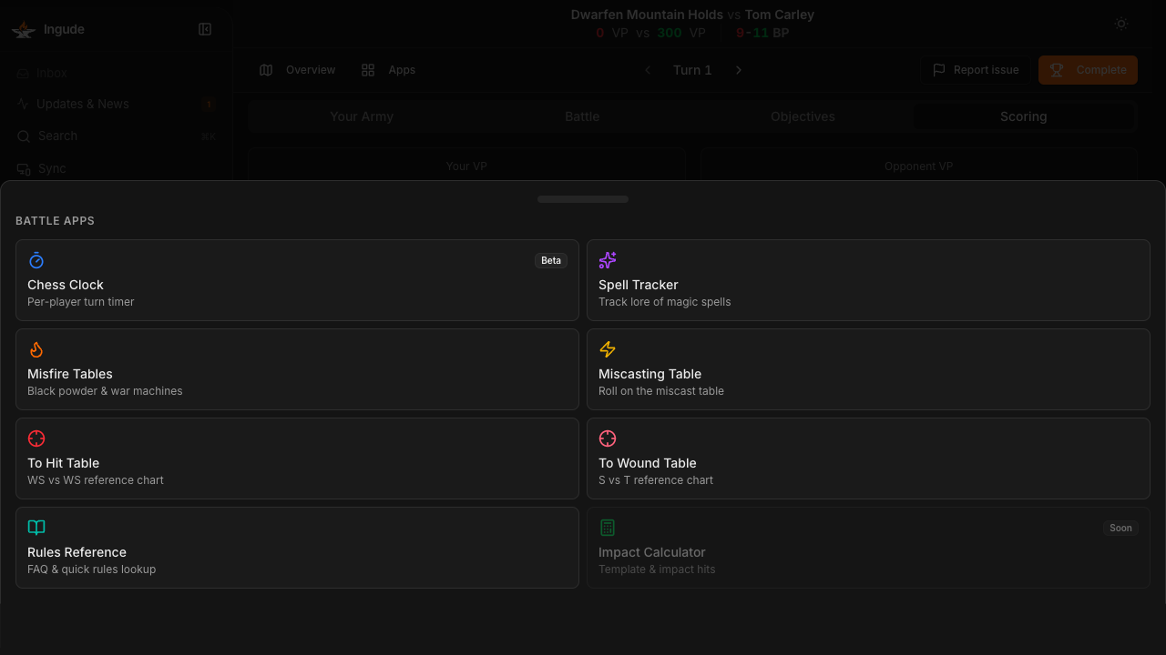Advance to the next turn
The width and height of the screenshot is (1166, 655).
click(x=739, y=70)
